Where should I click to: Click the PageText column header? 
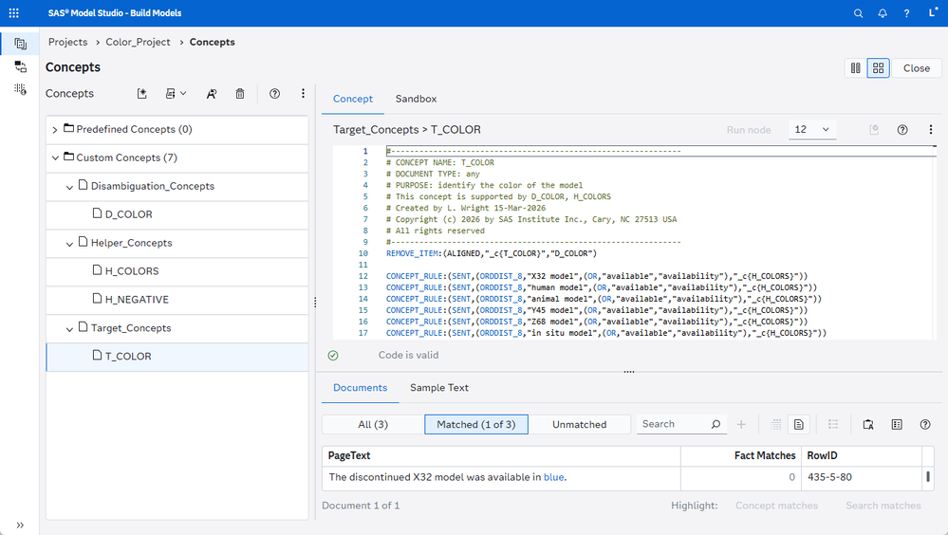pos(501,456)
